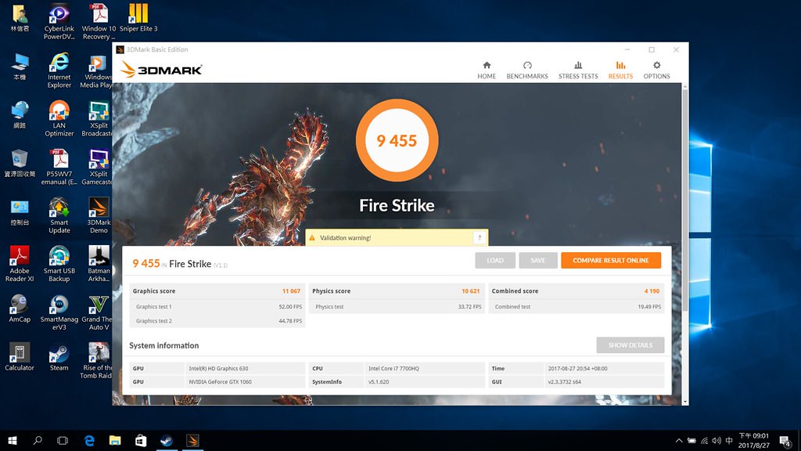Open the HOME tab in 3DMark

coord(487,70)
